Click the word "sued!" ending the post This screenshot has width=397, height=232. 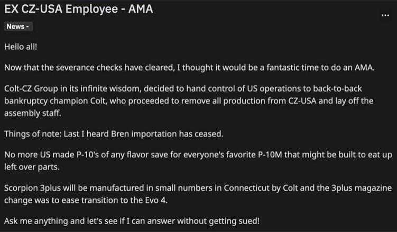point(249,221)
